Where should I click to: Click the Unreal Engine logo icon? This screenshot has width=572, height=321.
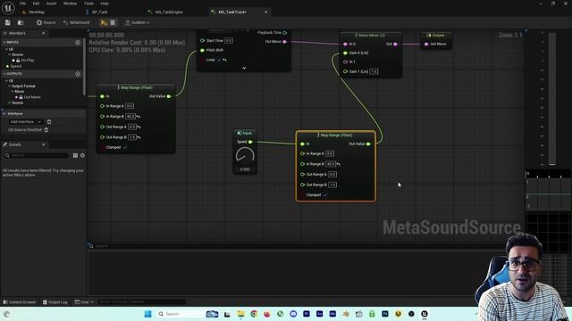coord(8,7)
